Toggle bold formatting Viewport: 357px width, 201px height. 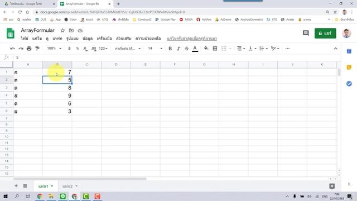[170, 49]
